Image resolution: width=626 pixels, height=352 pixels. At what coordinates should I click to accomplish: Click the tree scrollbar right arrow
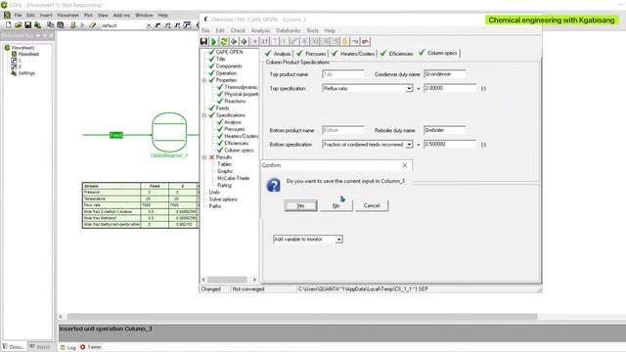254,280
